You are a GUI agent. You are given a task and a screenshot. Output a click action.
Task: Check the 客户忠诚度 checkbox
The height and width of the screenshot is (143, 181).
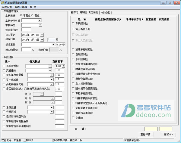click(4, 79)
